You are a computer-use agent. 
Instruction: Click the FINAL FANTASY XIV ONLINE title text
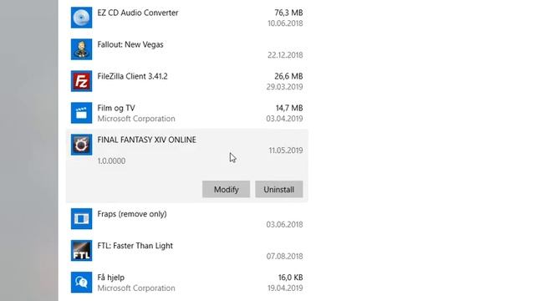(x=147, y=140)
